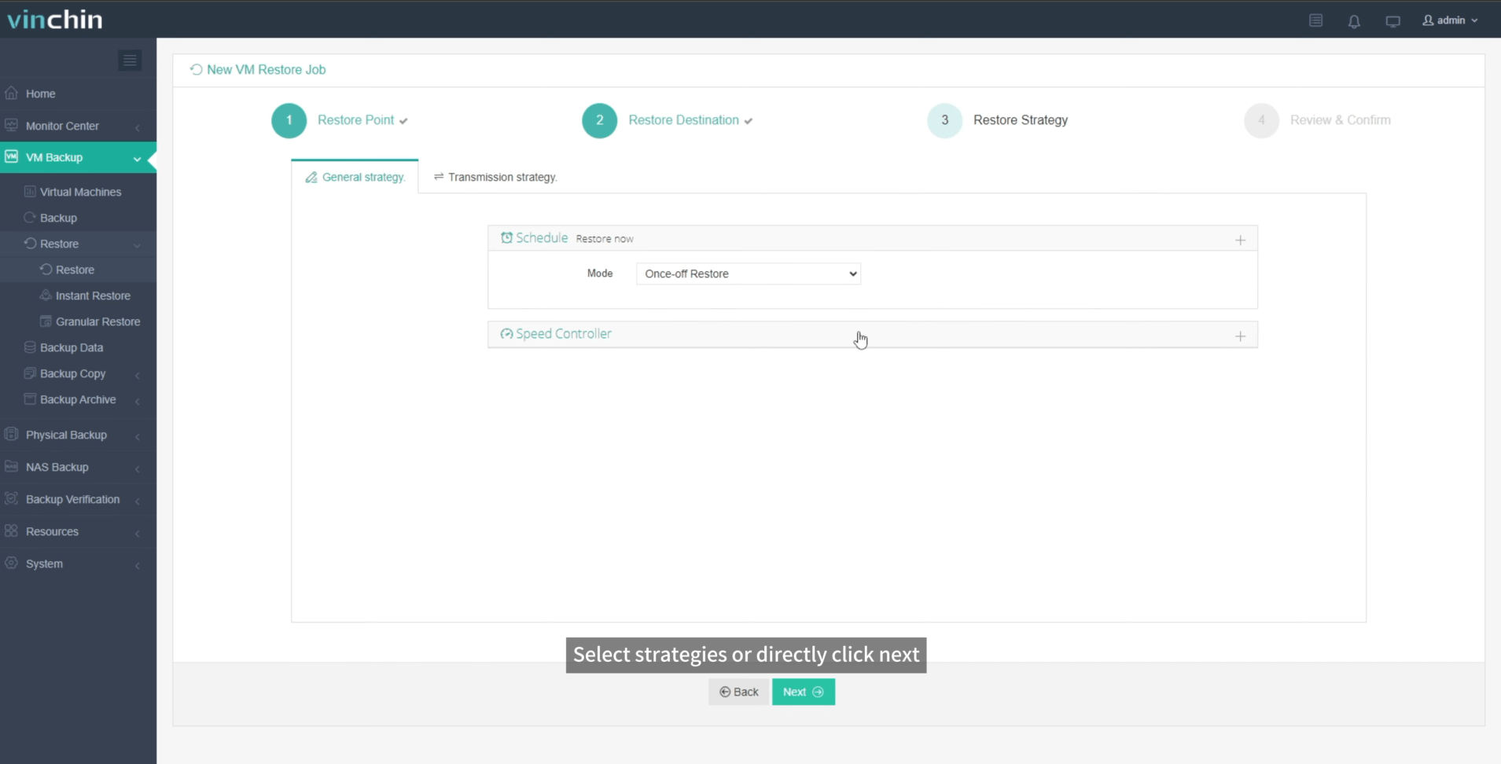The width and height of the screenshot is (1501, 764).
Task: Click the NAS Backup icon
Action: (11, 466)
